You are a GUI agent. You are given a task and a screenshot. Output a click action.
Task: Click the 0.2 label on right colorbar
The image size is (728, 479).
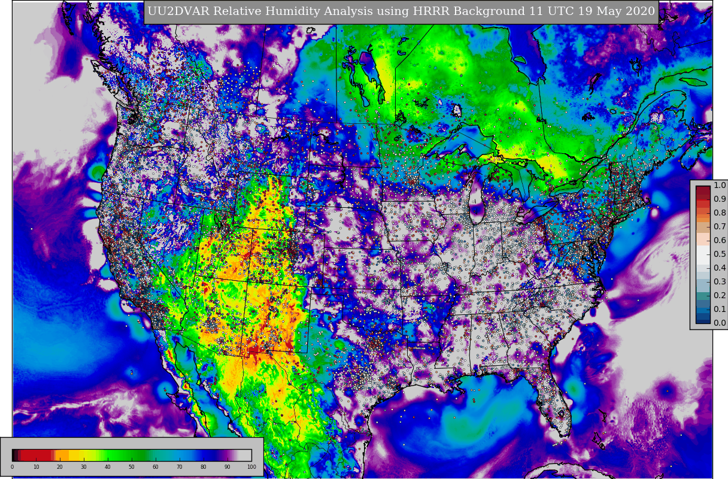(720, 295)
